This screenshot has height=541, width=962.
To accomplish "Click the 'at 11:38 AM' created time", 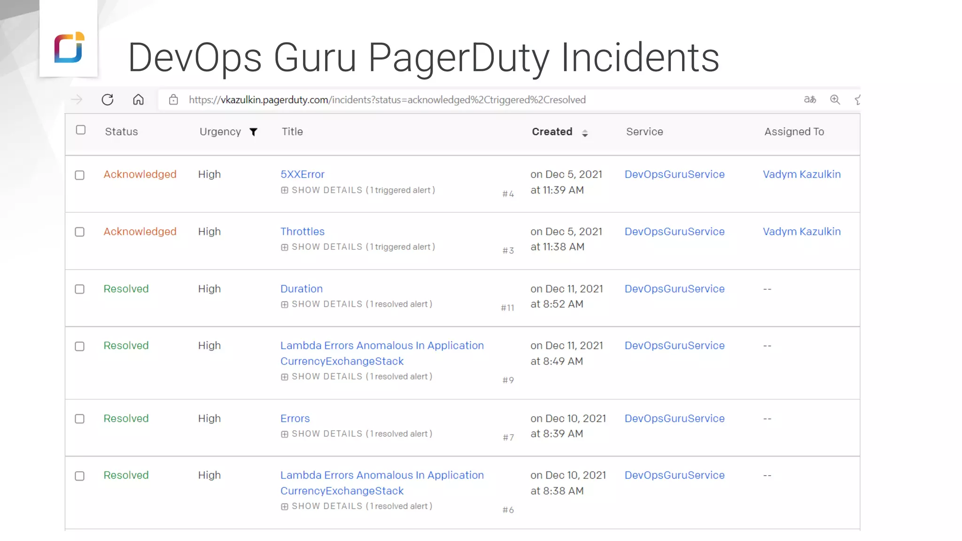I will tap(558, 247).
